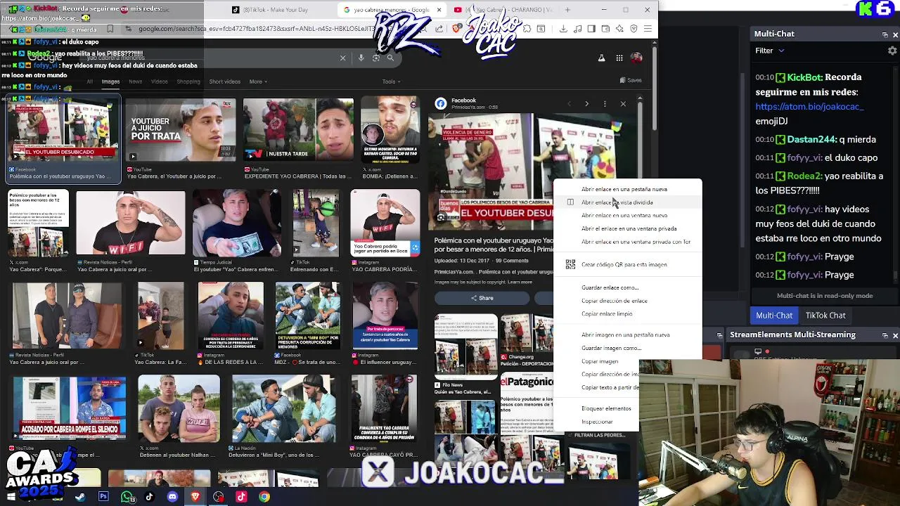Screen dimensions: 900x506
Task: Choose Abrir imagen en una pestaña nueva
Action: [x=628, y=335]
